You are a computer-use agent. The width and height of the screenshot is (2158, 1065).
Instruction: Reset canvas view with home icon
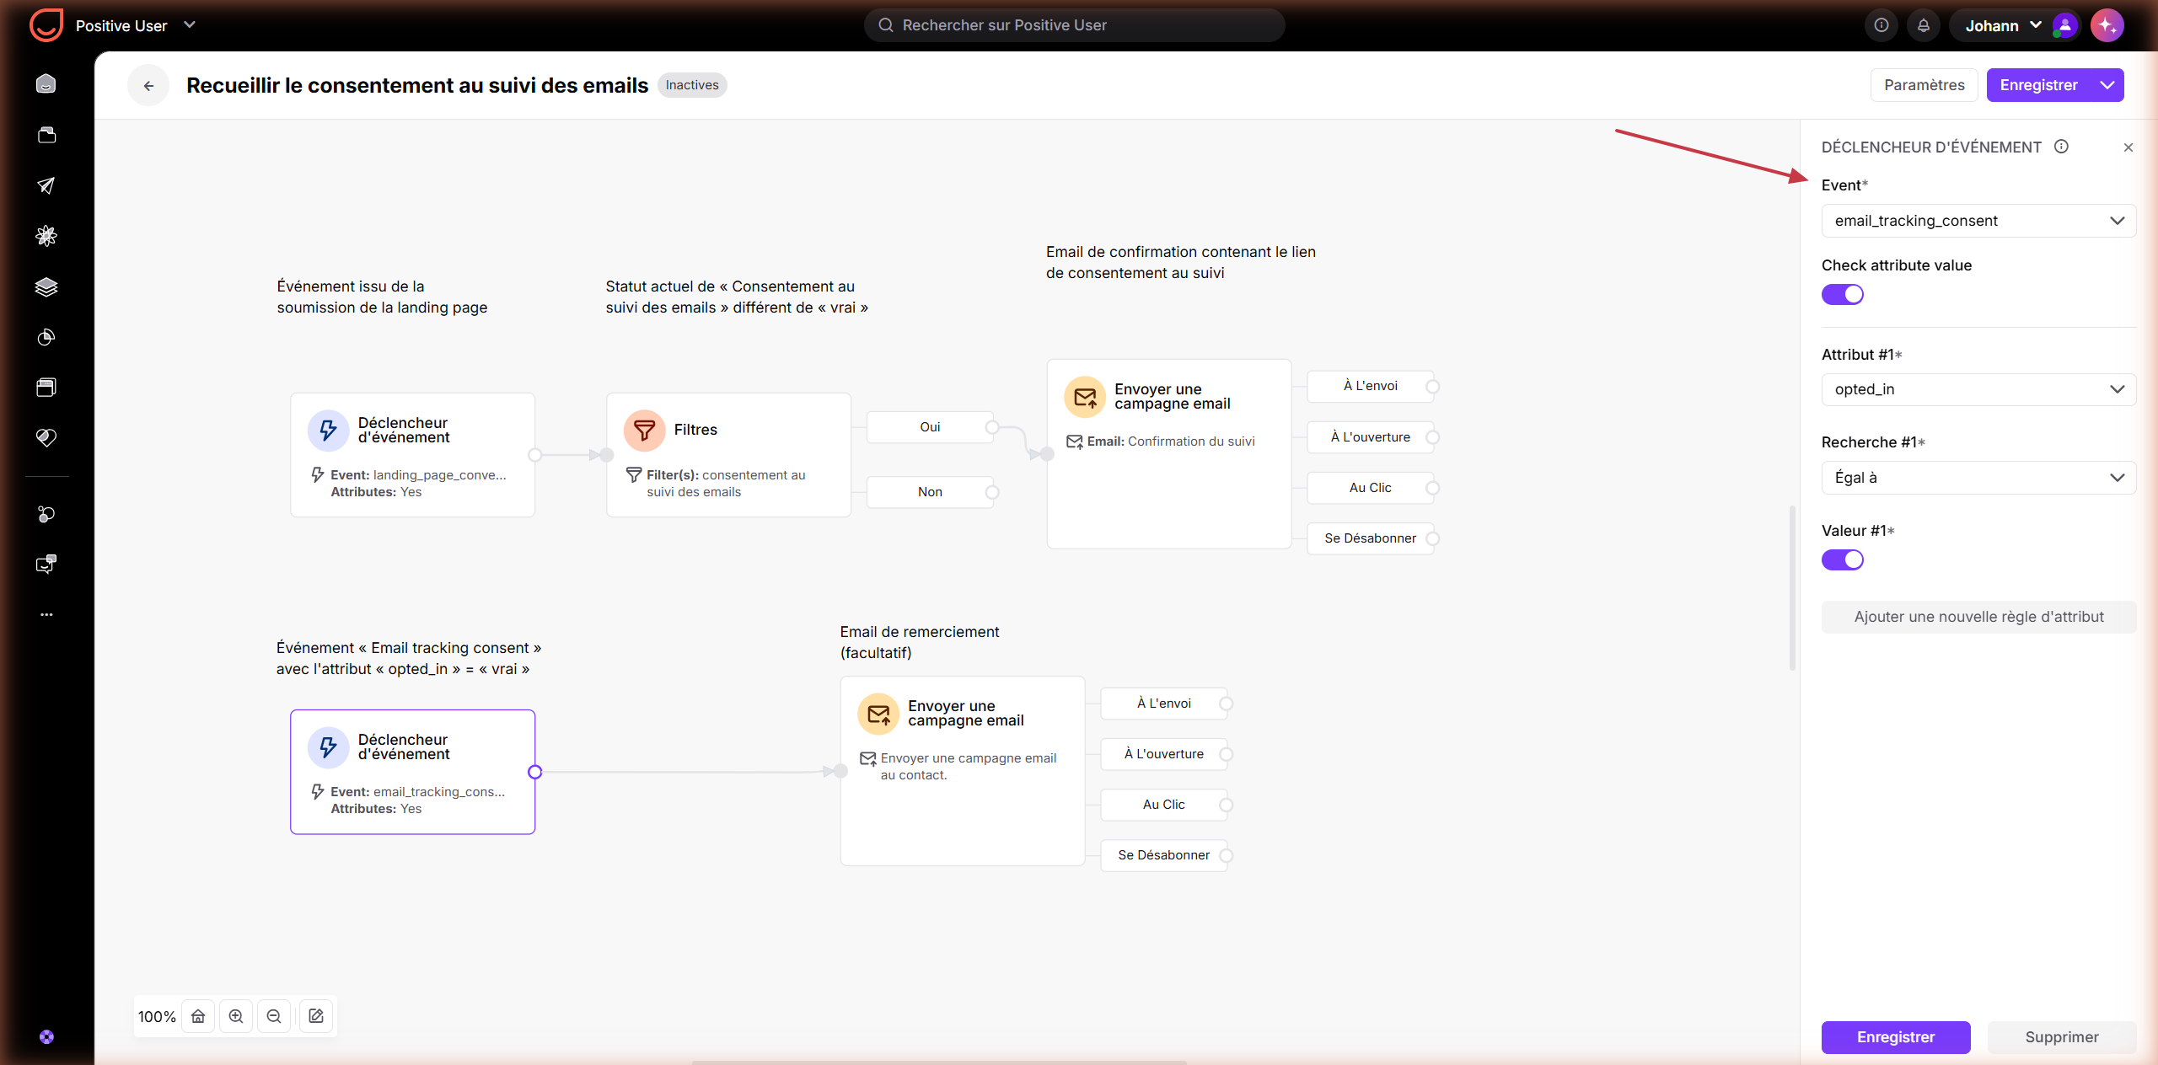point(198,1016)
